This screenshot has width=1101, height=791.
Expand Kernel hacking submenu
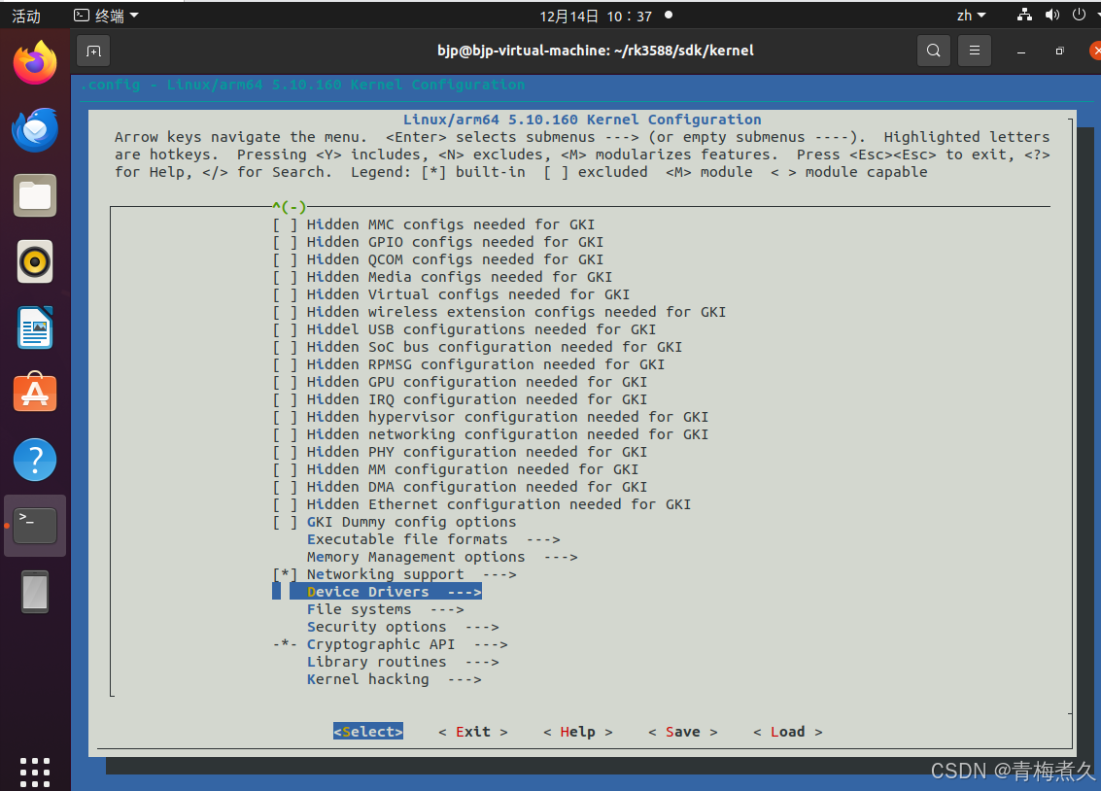tap(394, 680)
